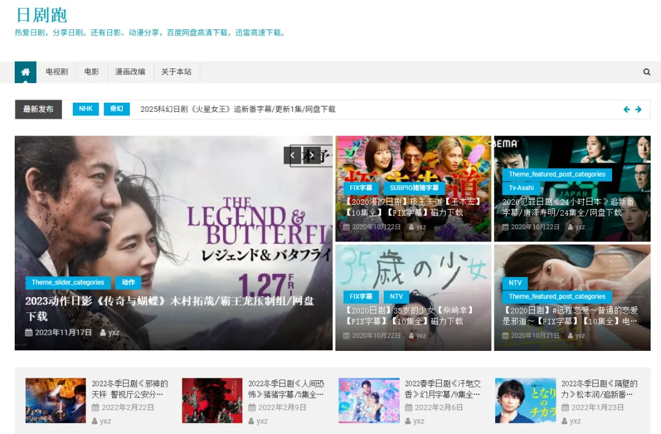Viewport: 661px width, 434px height.
Task: Select NTV tag on 35岁的少女 card
Action: tap(396, 296)
